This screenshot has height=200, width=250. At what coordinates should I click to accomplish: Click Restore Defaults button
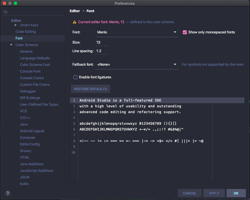(x=90, y=89)
